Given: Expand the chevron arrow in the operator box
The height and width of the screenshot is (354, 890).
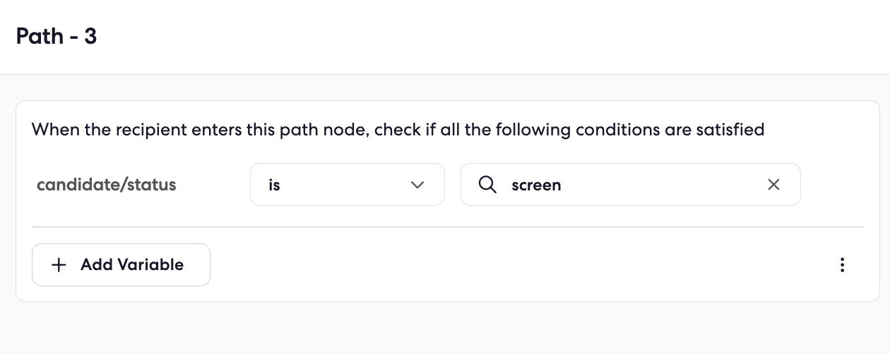Looking at the screenshot, I should click(417, 185).
